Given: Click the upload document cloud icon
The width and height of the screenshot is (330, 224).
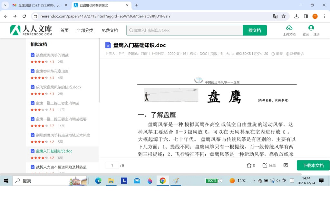Looking at the screenshot, I should click(289, 28).
